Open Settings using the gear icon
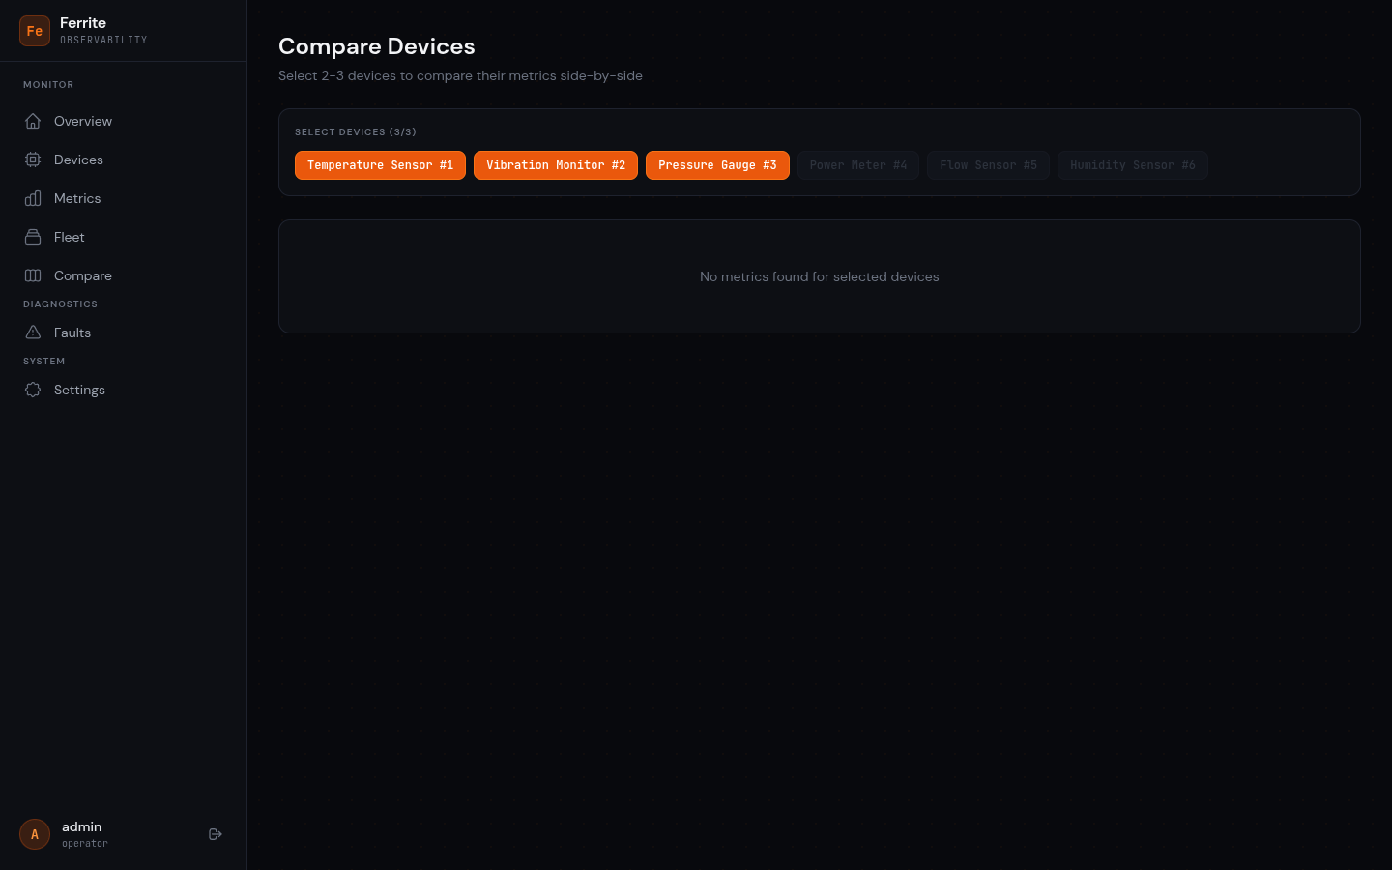 (33, 390)
